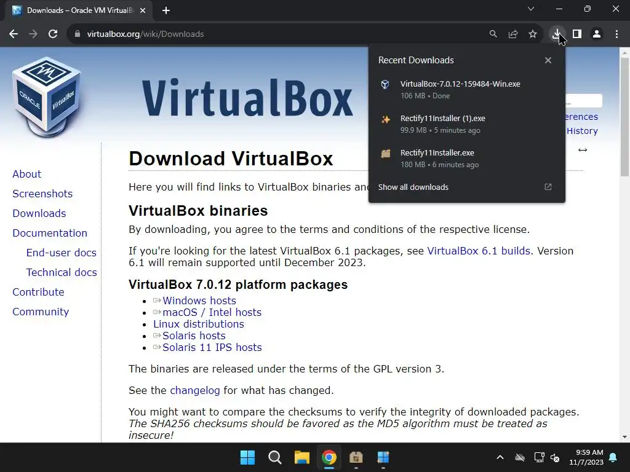The height and width of the screenshot is (472, 630).
Task: Click the VirtualBox cube logo
Action: (47, 96)
